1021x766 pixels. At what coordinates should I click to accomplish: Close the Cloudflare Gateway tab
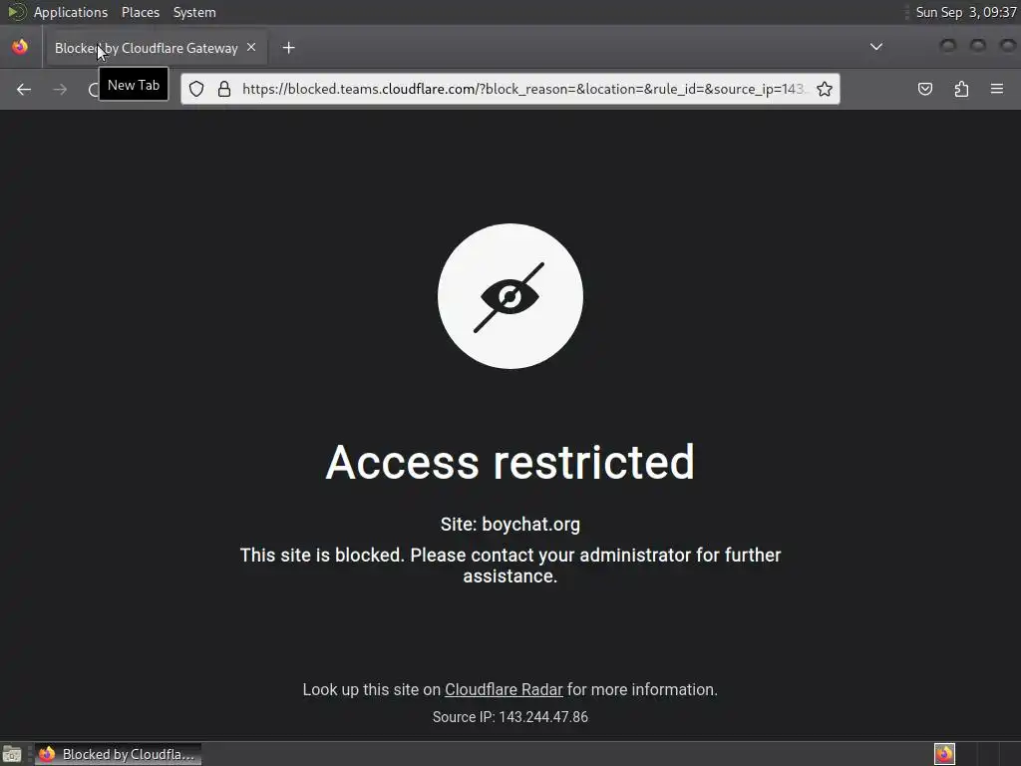click(251, 48)
